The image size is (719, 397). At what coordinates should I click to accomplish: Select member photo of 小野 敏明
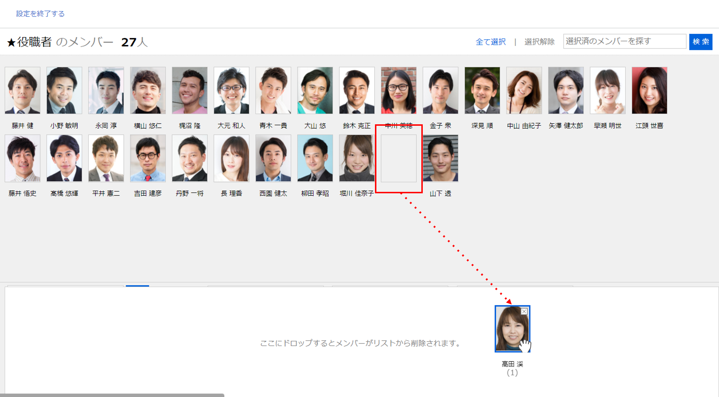[x=64, y=91]
